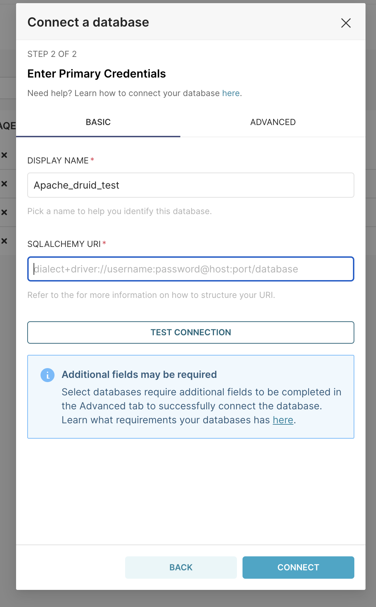
Task: Click the DISPLAY NAME label
Action: [x=58, y=161]
